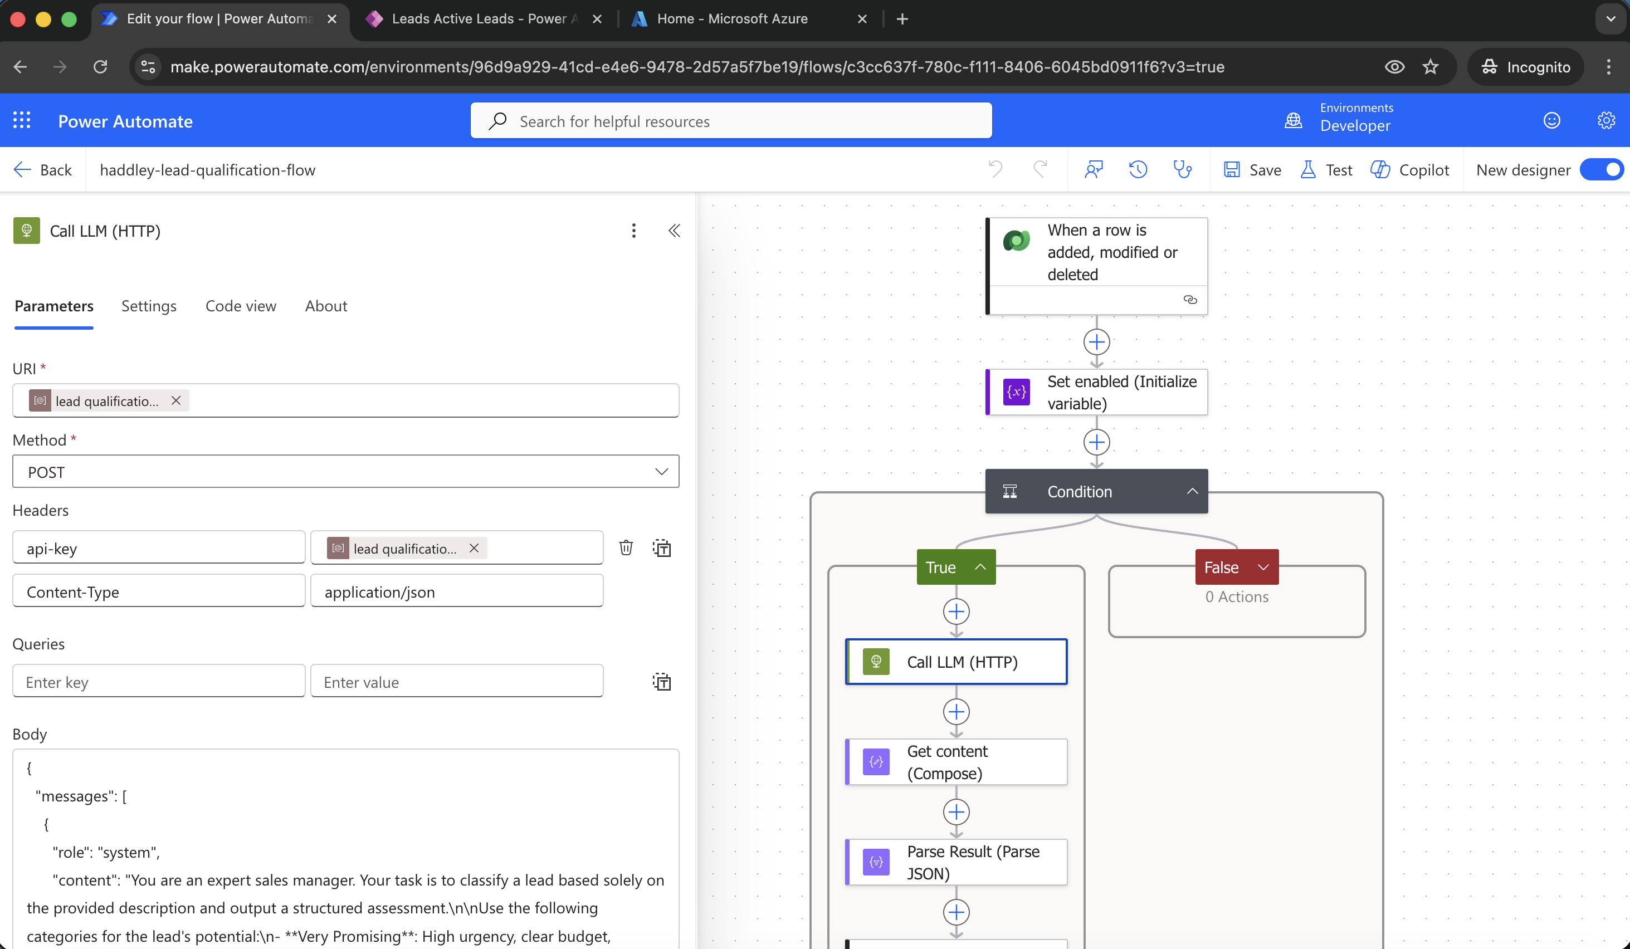
Task: Add an action below Get content (Compose)
Action: (x=956, y=812)
